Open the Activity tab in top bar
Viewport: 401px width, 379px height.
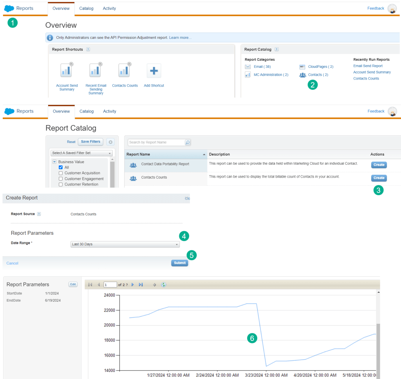[x=109, y=8]
